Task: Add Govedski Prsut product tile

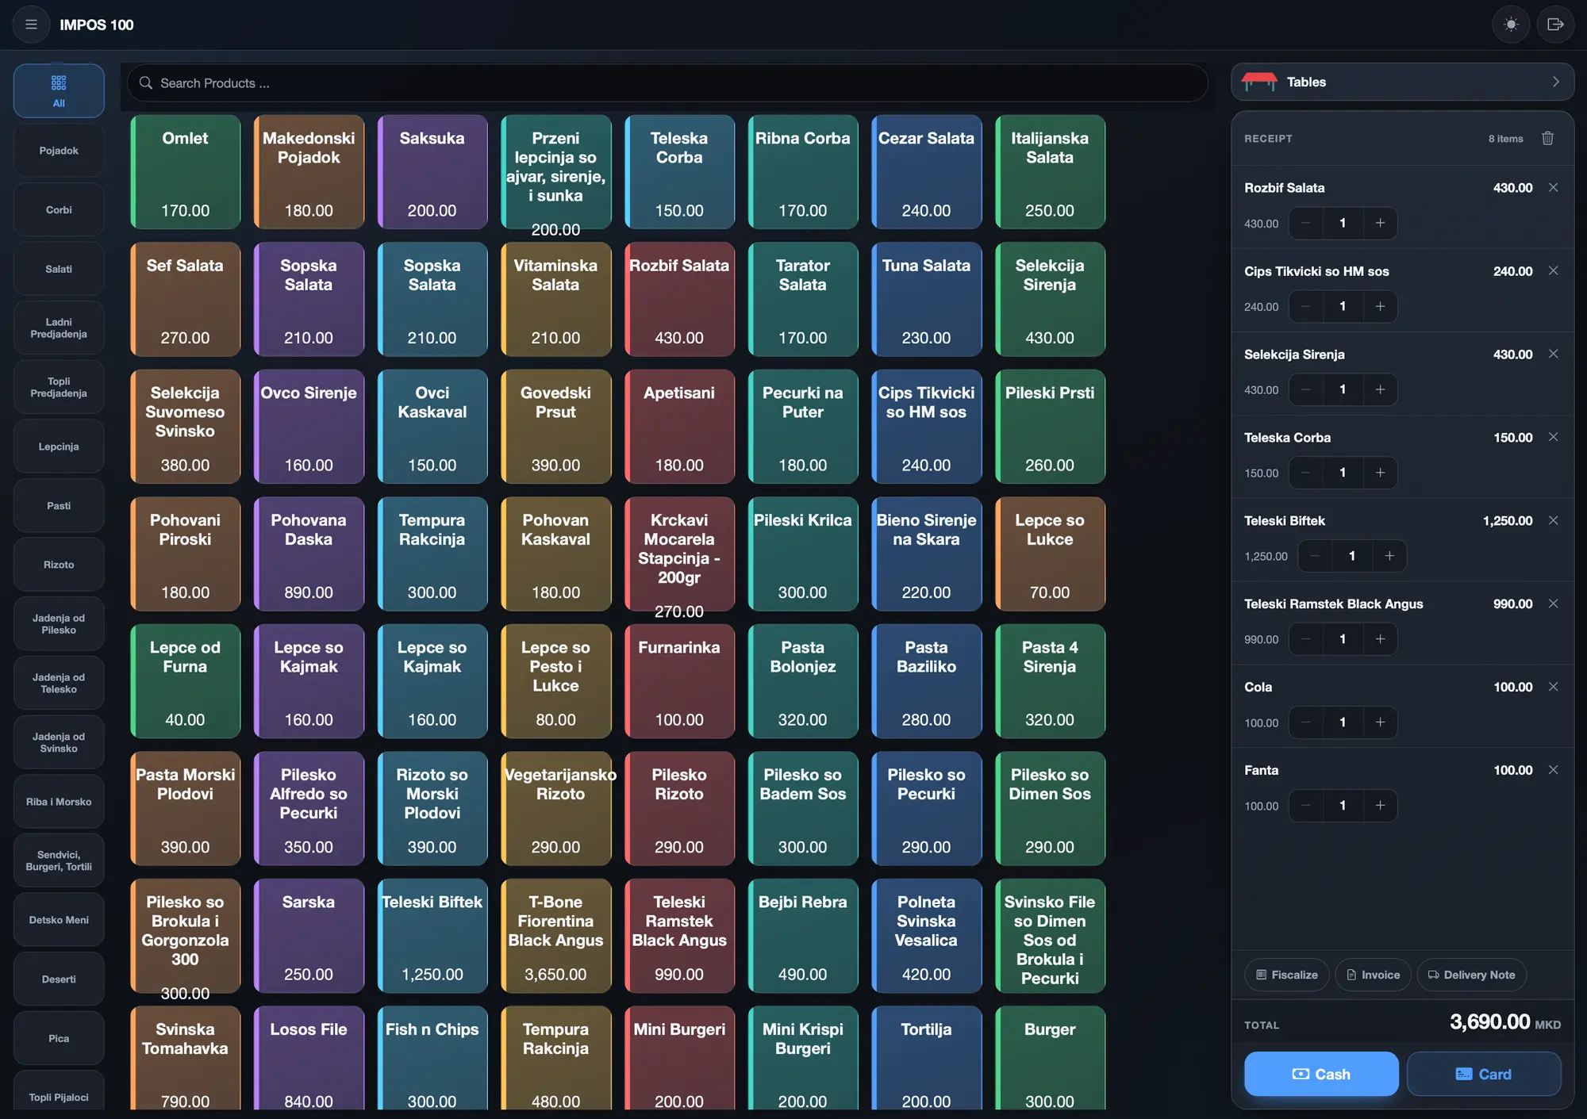Action: pyautogui.click(x=555, y=427)
